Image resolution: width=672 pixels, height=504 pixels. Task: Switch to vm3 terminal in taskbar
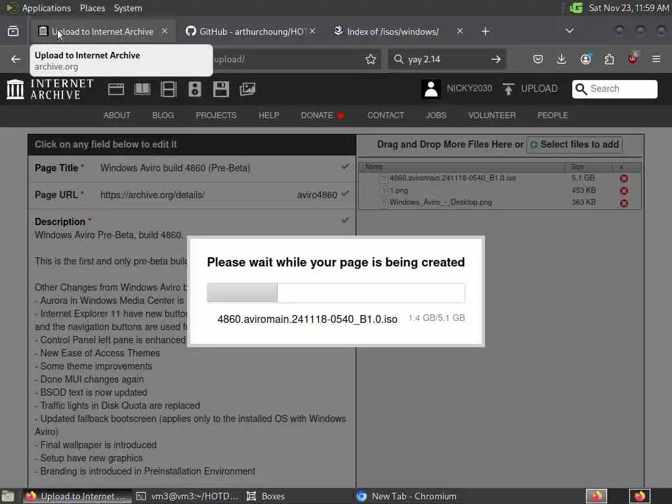click(187, 496)
